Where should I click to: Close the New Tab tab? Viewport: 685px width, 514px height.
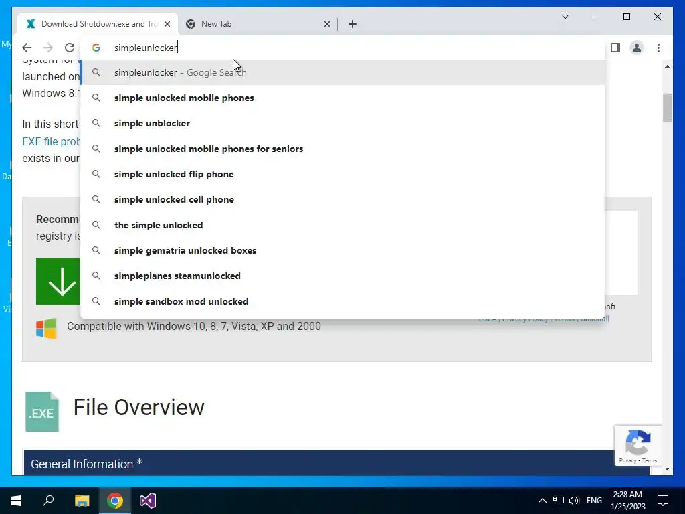(326, 25)
